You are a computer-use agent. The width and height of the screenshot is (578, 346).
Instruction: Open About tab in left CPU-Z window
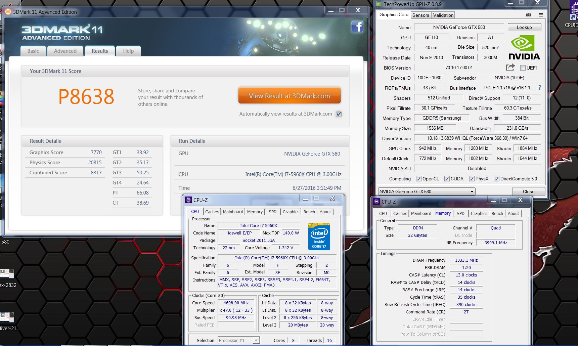point(325,212)
